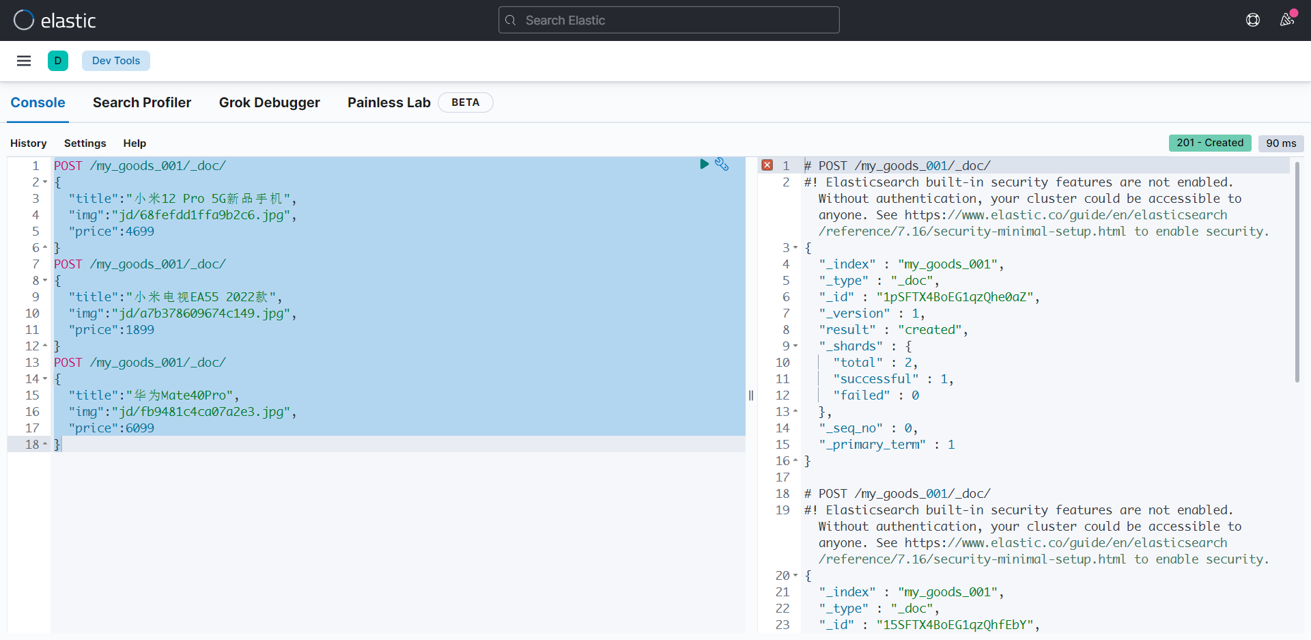Open the newsfeed notifications icon

1287,20
